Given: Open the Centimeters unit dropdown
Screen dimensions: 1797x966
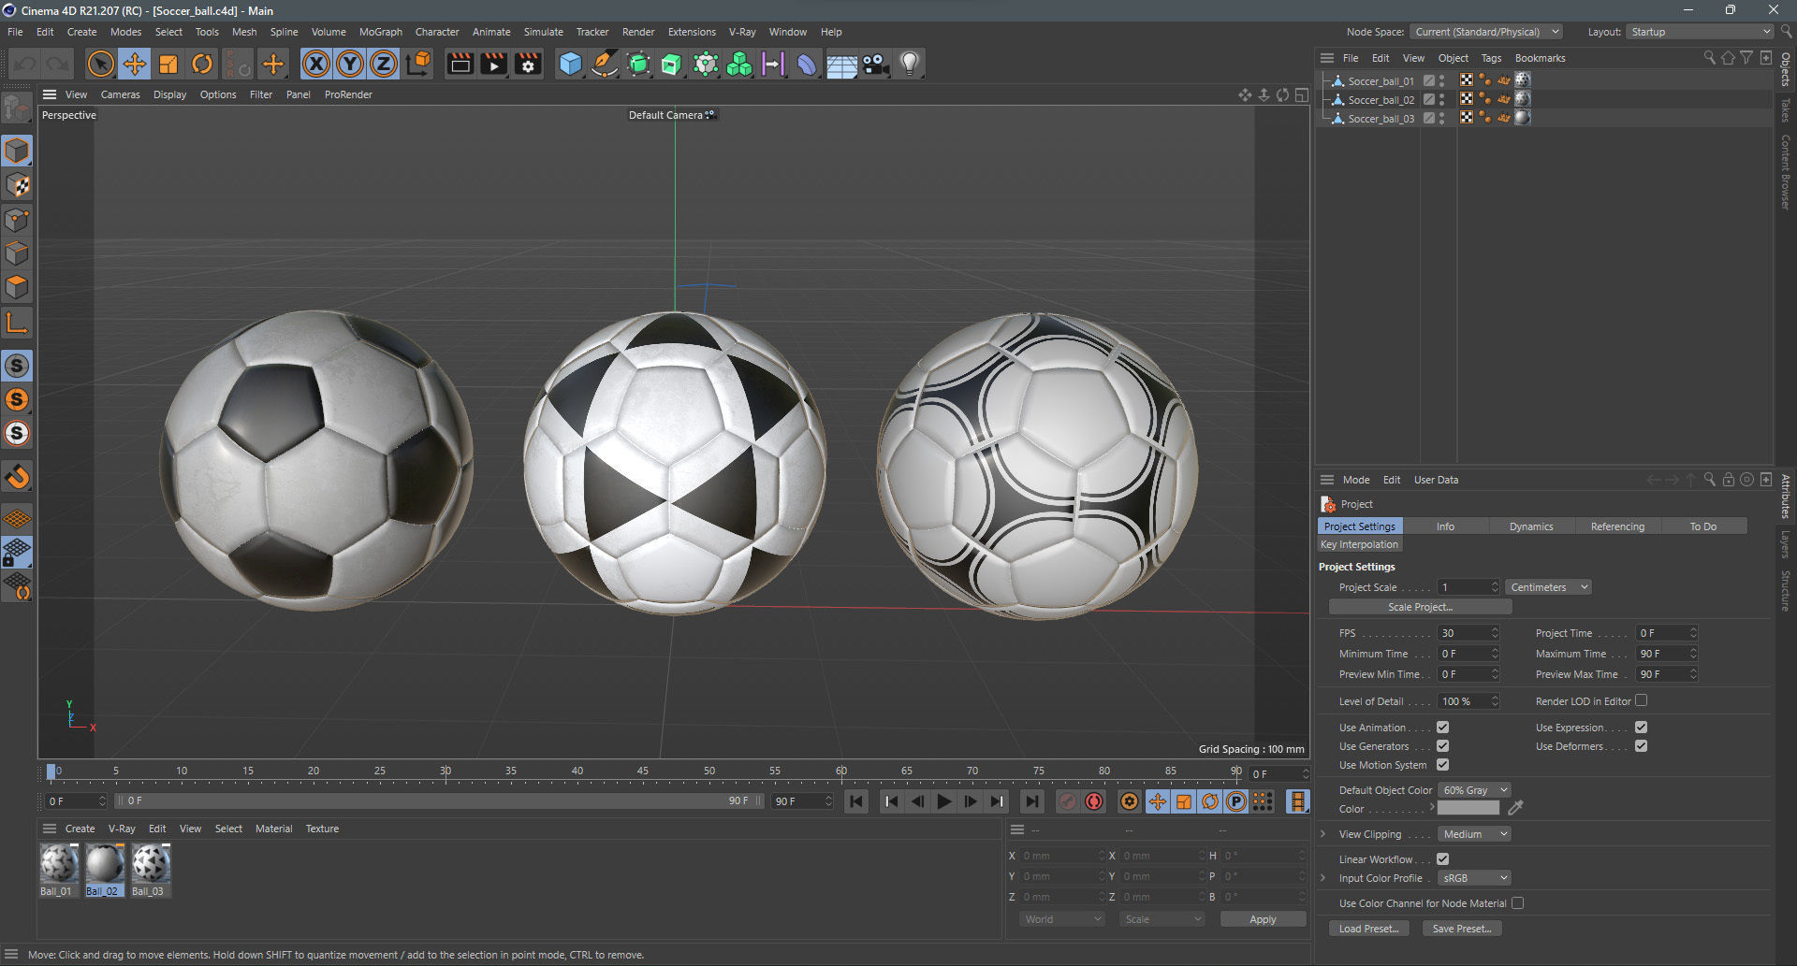Looking at the screenshot, I should coord(1548,587).
